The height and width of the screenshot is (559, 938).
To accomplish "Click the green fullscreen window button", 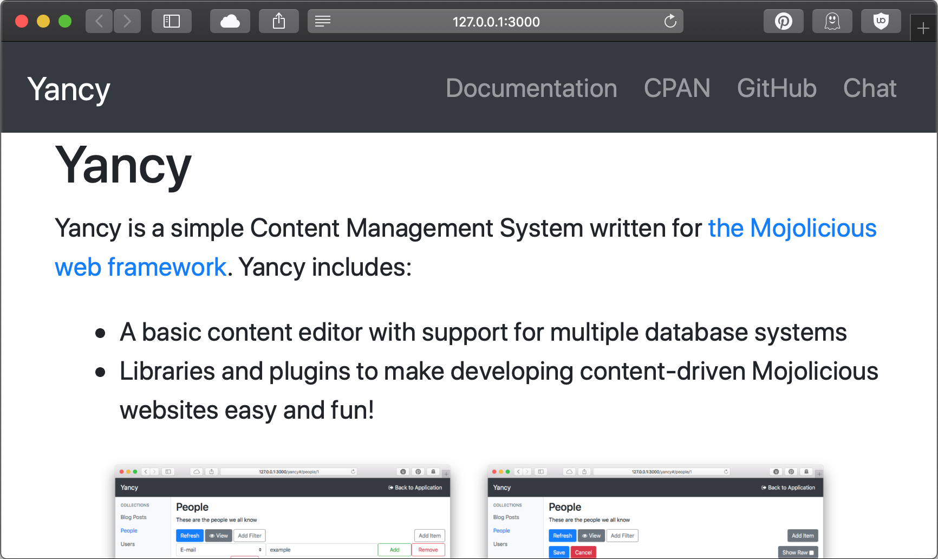I will 65,22.
